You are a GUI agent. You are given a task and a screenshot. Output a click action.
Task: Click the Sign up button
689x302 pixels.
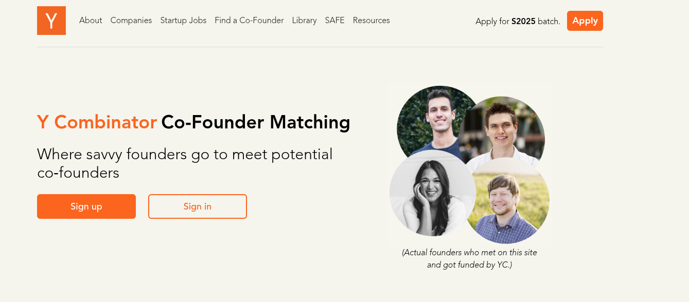point(86,206)
